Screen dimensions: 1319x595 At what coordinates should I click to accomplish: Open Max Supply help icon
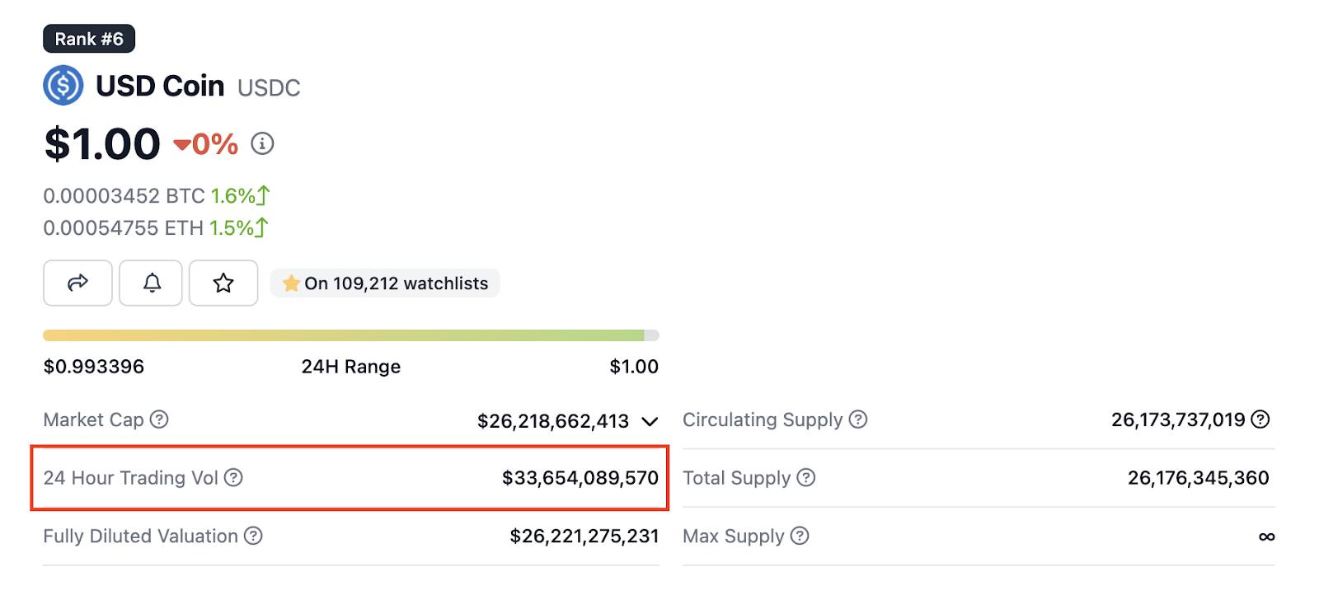[800, 536]
